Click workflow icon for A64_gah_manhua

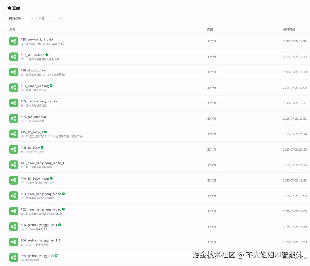[14, 119]
